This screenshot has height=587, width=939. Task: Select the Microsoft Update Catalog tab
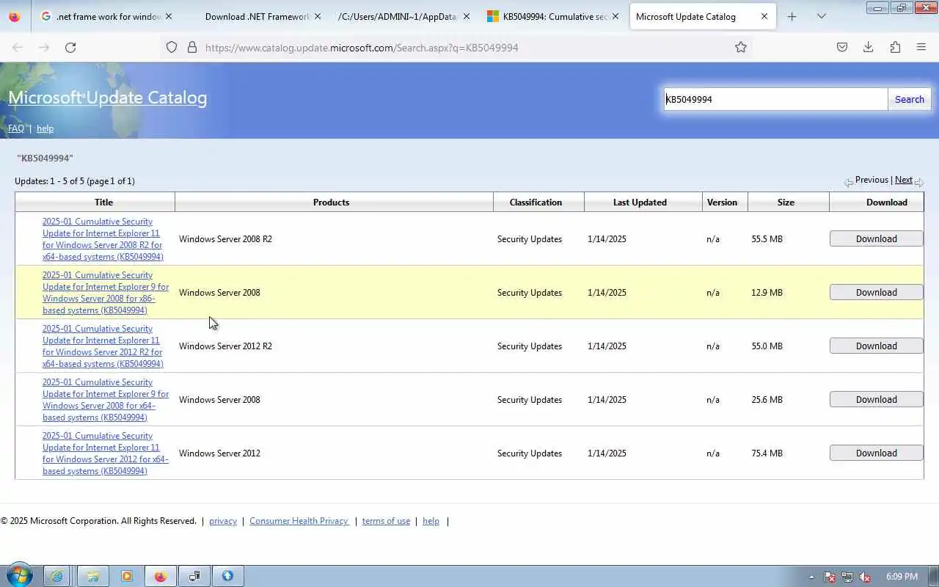tap(703, 16)
